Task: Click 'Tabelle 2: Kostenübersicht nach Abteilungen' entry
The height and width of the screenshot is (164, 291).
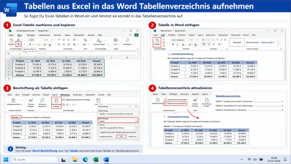Action: point(234,105)
